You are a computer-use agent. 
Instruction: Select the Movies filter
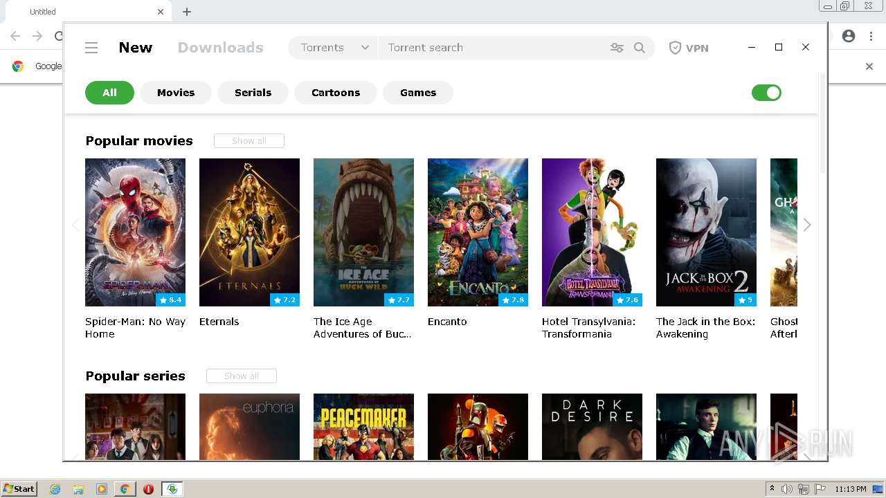tap(176, 93)
